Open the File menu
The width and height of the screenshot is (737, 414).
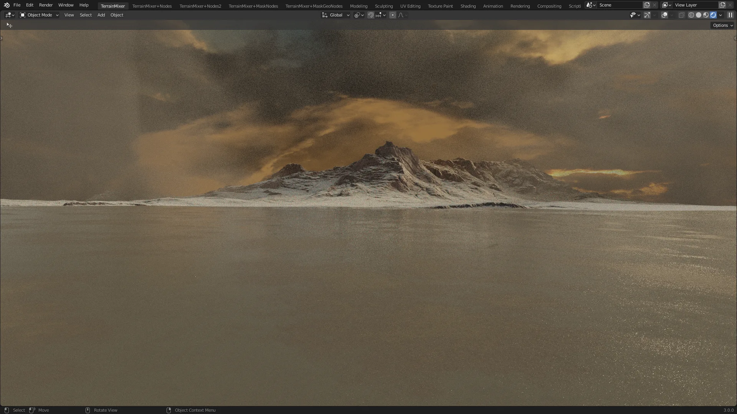[17, 5]
